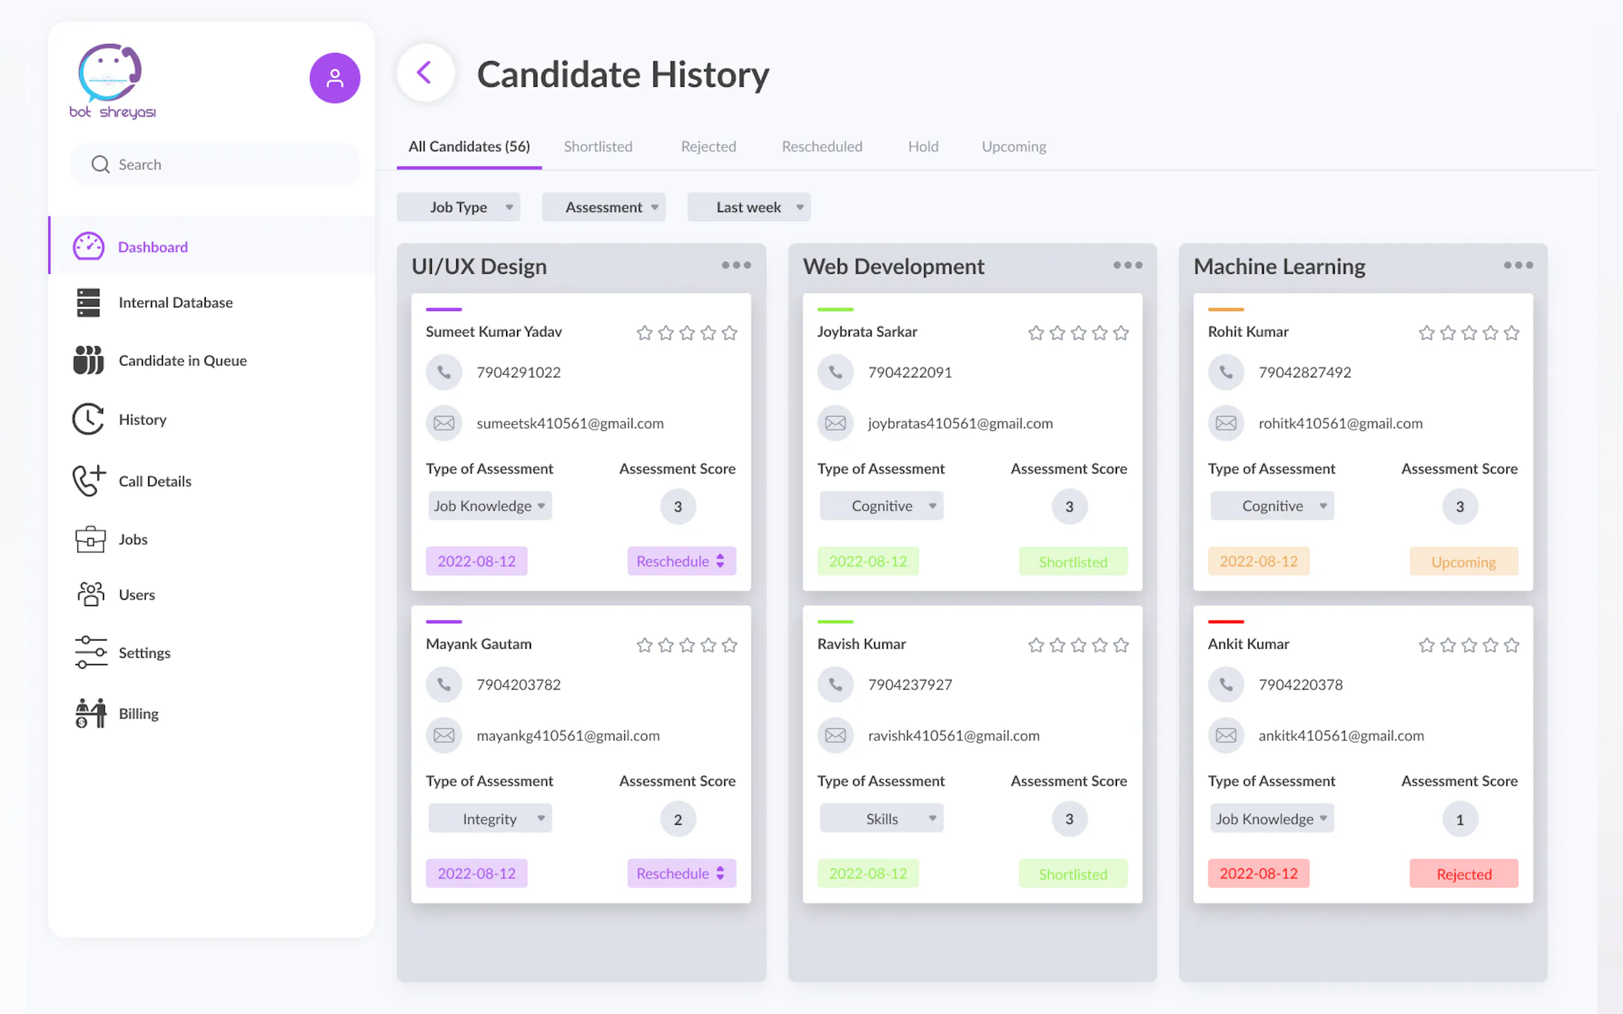Click email icon on Rohit Kumar card

click(x=1226, y=423)
